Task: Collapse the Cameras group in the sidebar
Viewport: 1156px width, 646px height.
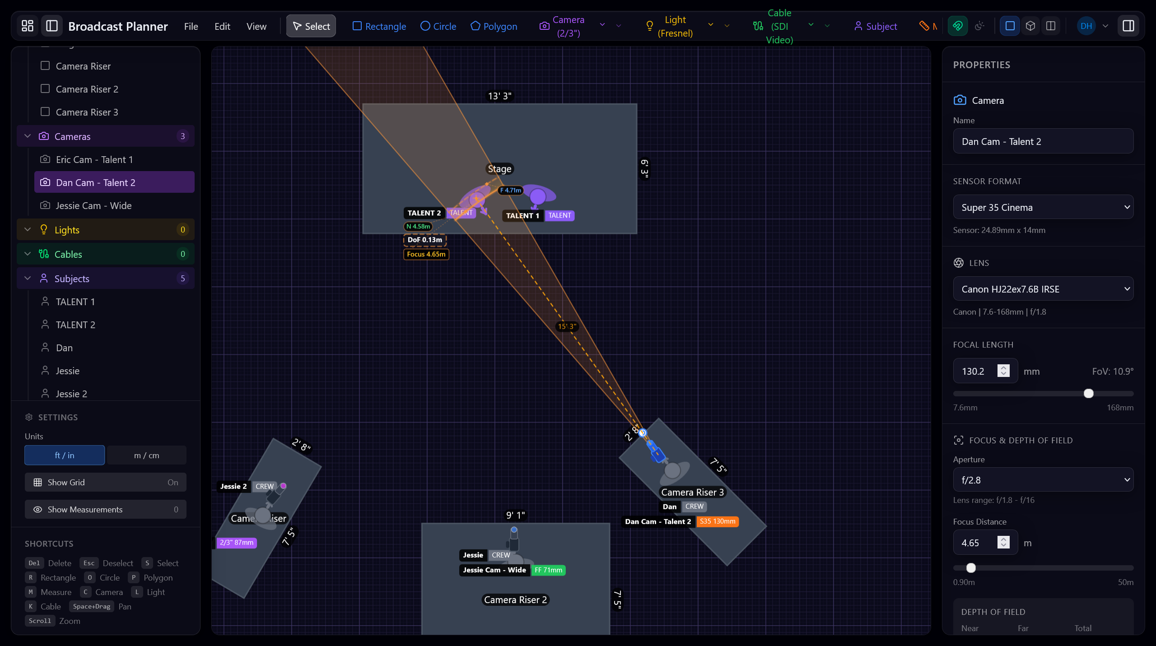Action: (x=27, y=136)
